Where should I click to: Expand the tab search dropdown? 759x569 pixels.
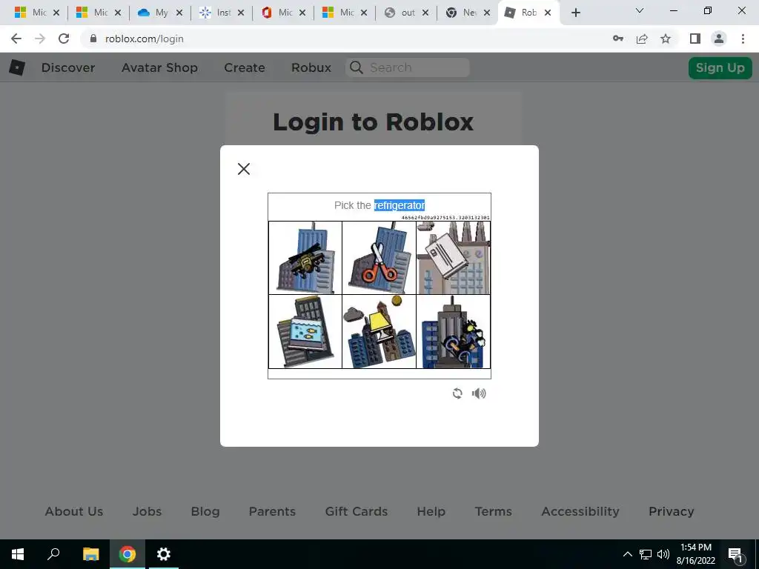(x=640, y=10)
